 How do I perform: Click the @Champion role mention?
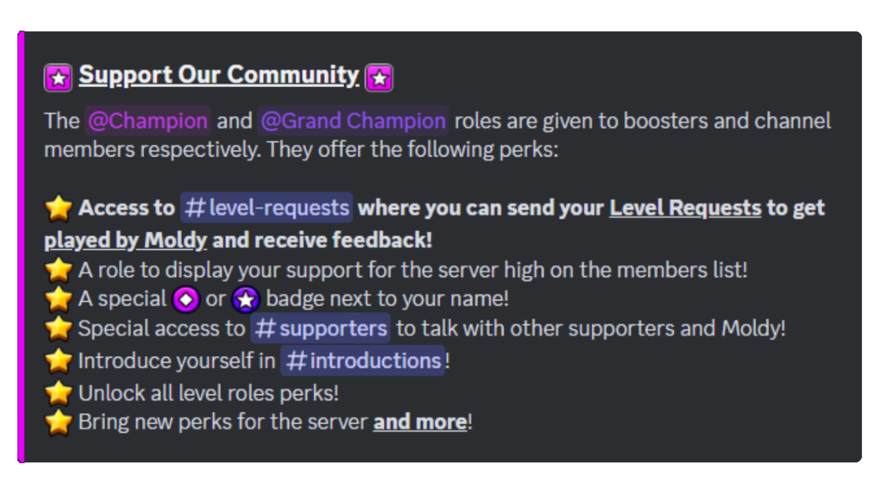[147, 121]
